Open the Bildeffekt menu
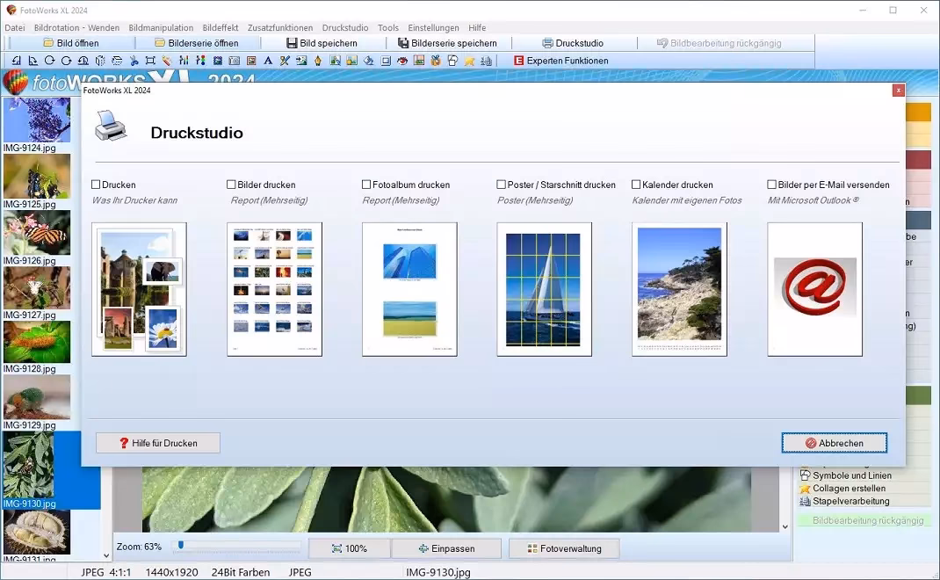Image resolution: width=940 pixels, height=580 pixels. (x=220, y=27)
